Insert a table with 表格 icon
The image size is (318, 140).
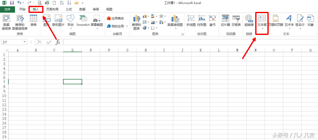33,21
